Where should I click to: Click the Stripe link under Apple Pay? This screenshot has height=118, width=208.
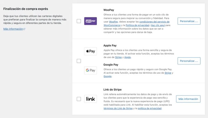tap(118, 57)
